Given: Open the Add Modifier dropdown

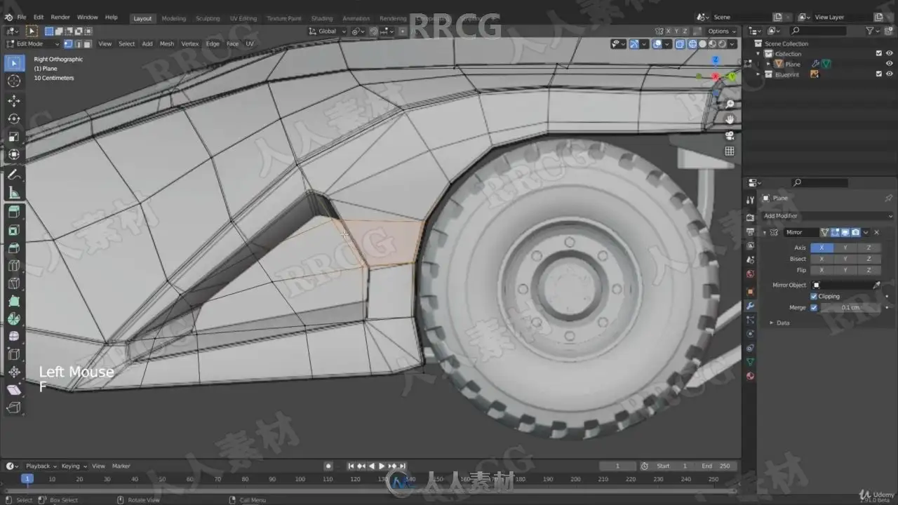Looking at the screenshot, I should tap(826, 216).
